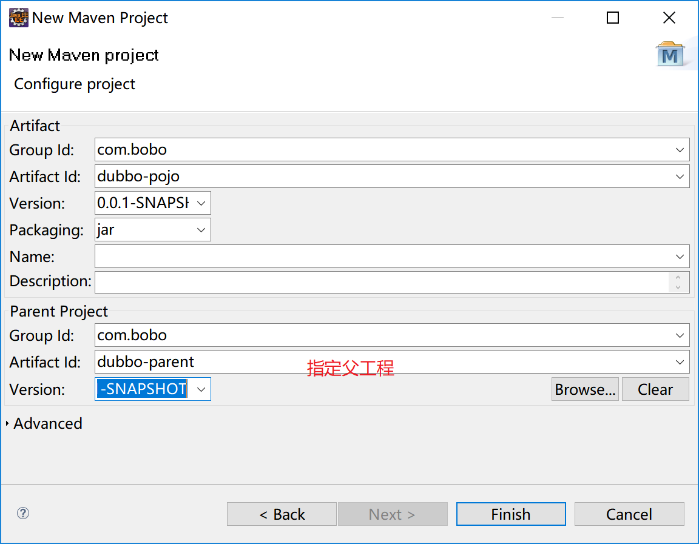Click the 'Parent Project' group label
The width and height of the screenshot is (699, 544).
(x=59, y=312)
